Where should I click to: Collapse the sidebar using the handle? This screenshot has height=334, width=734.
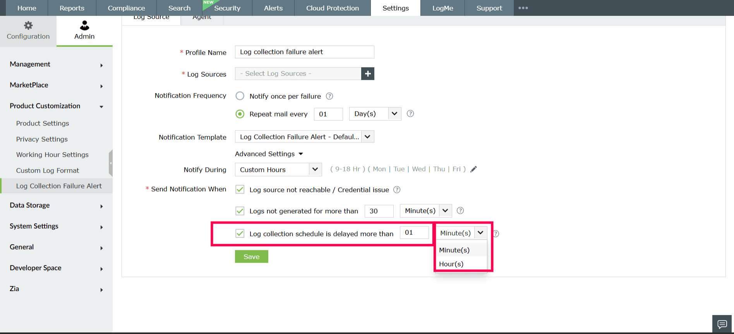click(111, 163)
